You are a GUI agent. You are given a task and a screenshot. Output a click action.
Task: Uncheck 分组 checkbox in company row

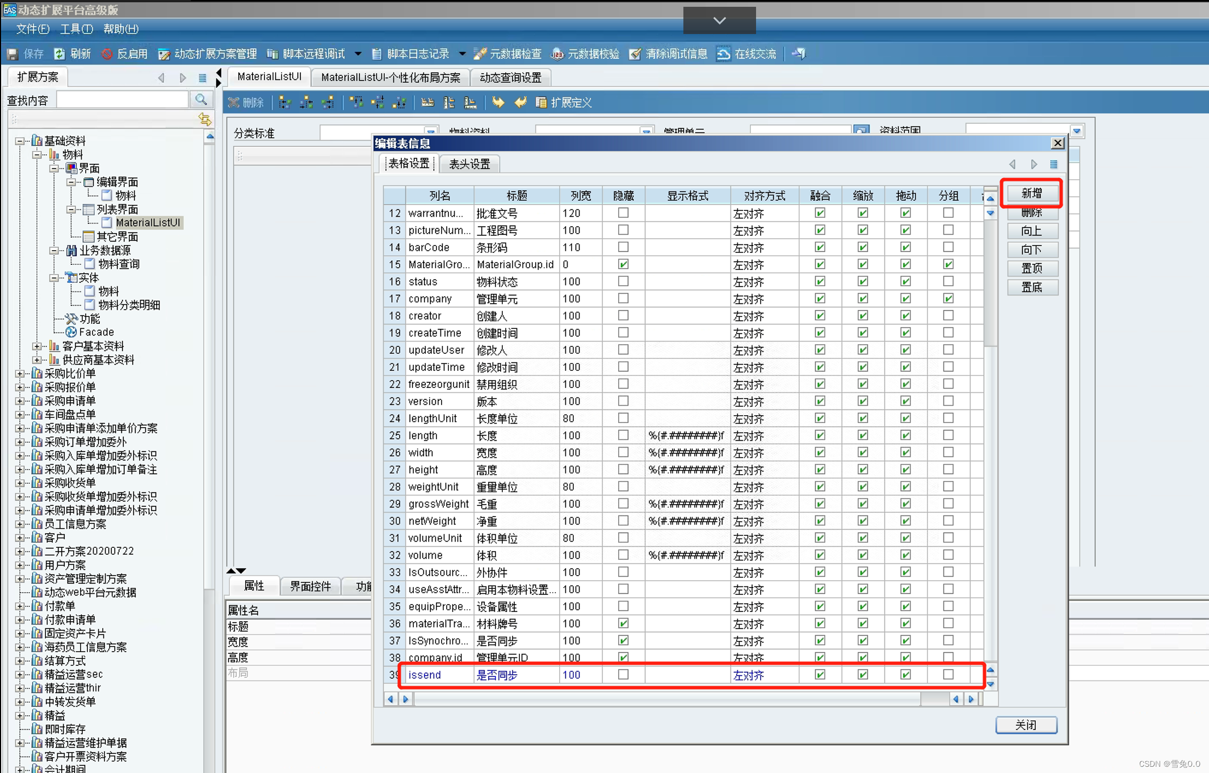948,298
